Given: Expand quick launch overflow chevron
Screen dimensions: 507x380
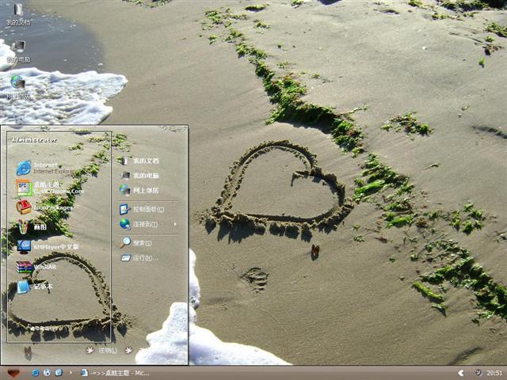Looking at the screenshot, I should pyautogui.click(x=71, y=373).
